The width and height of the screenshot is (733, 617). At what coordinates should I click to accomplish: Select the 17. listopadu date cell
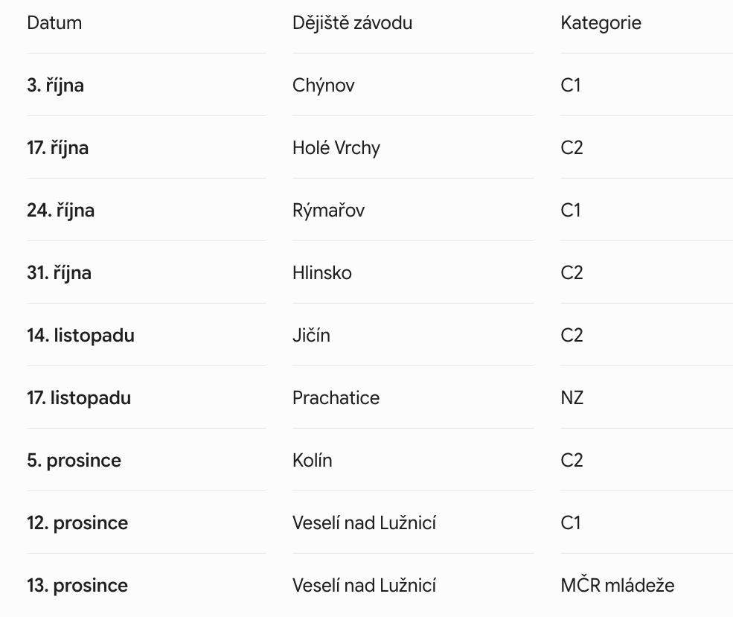[x=79, y=398]
